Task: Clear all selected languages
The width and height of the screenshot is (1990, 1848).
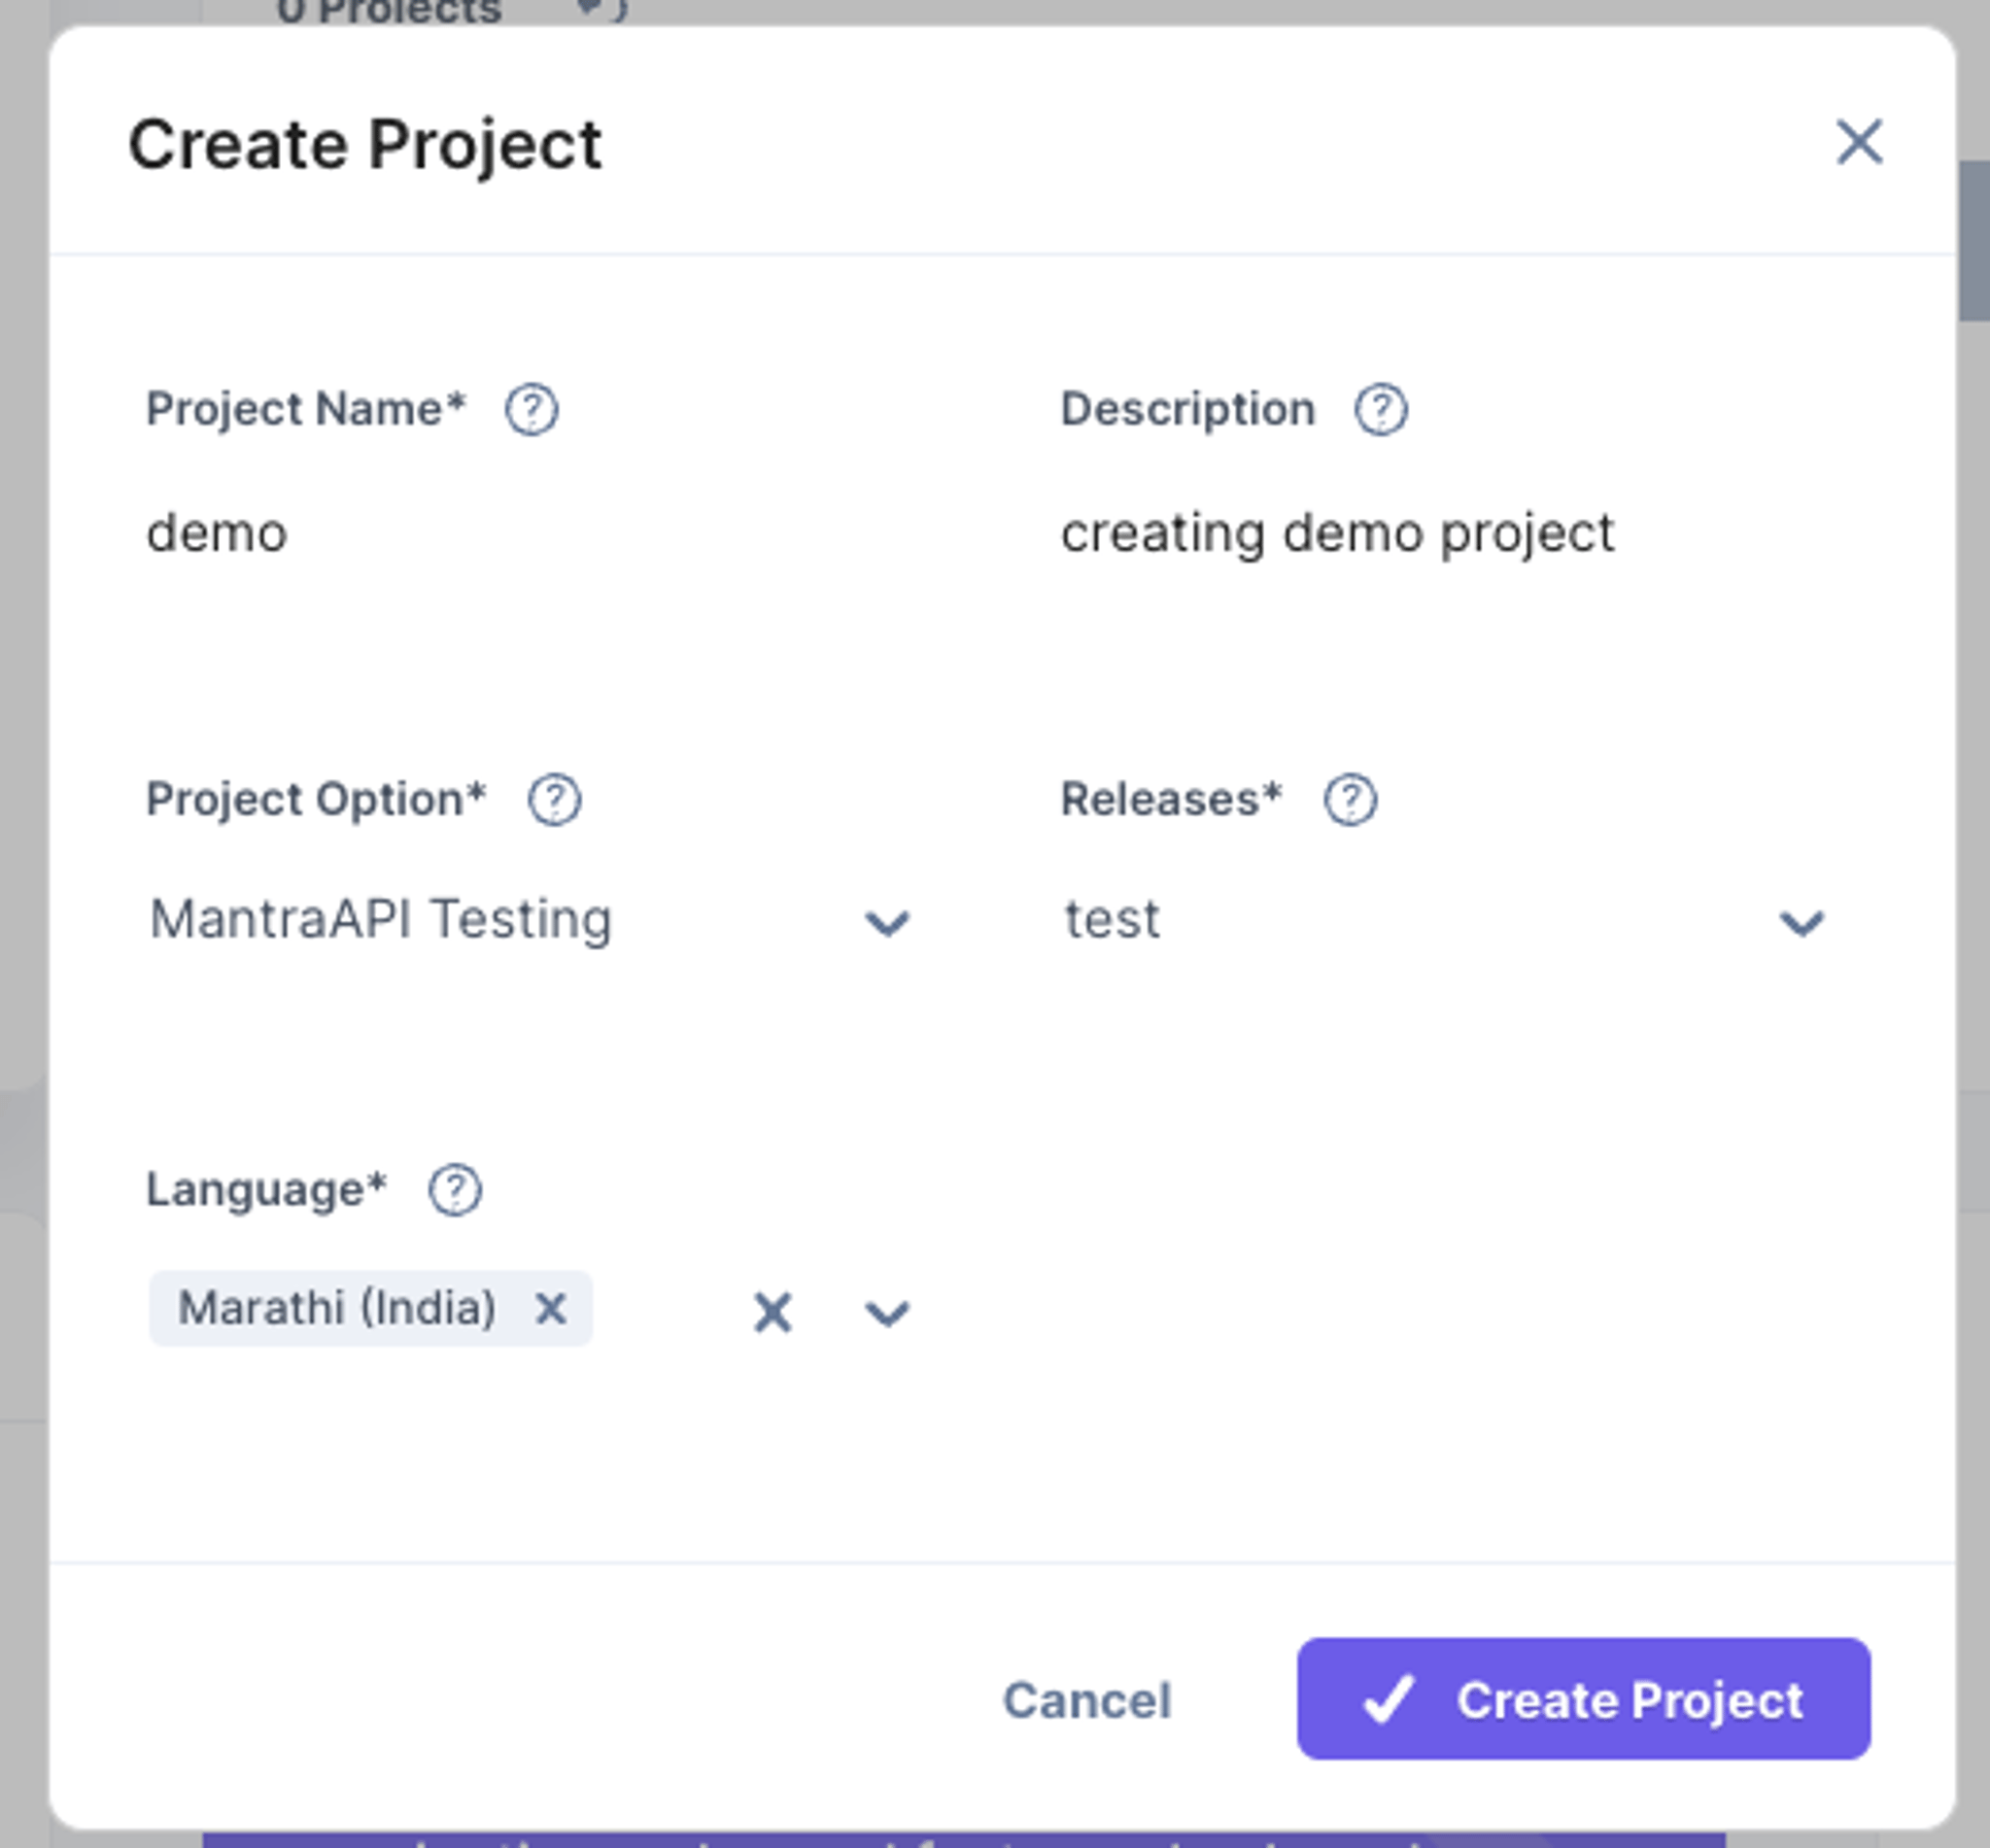Action: 772,1312
